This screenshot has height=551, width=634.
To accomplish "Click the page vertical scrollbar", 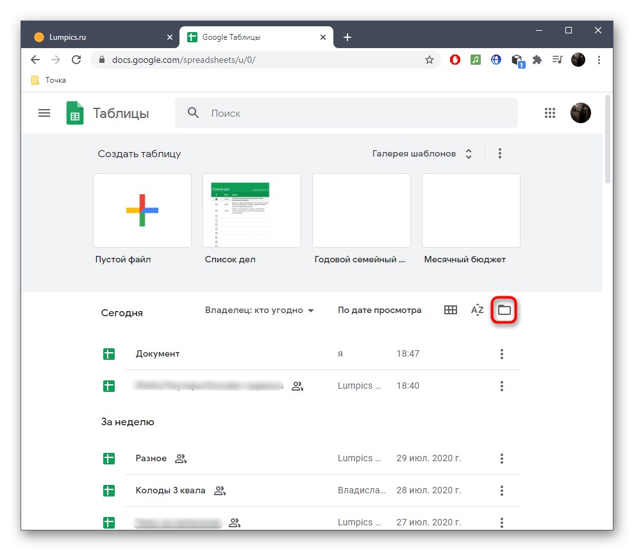I will 607,140.
